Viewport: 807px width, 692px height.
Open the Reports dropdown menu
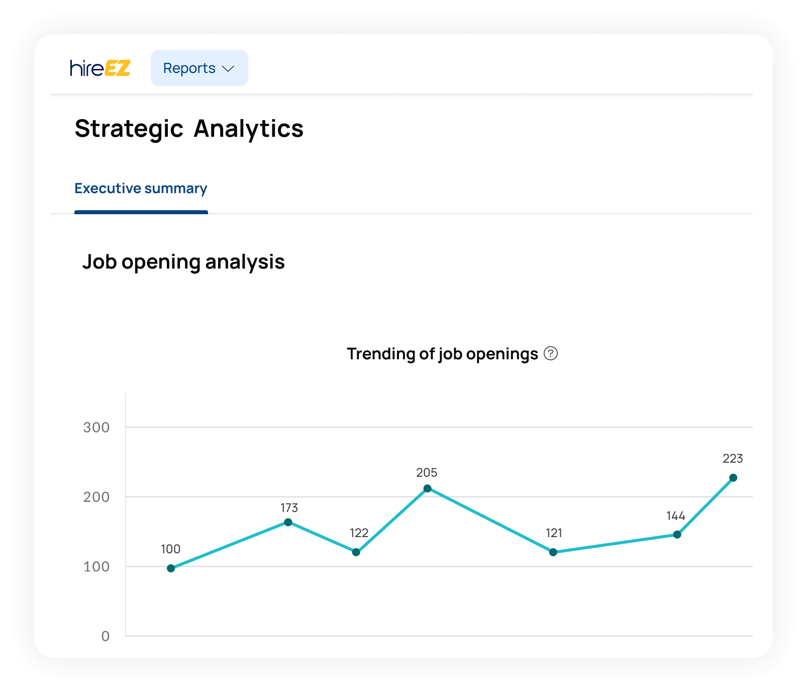(199, 68)
